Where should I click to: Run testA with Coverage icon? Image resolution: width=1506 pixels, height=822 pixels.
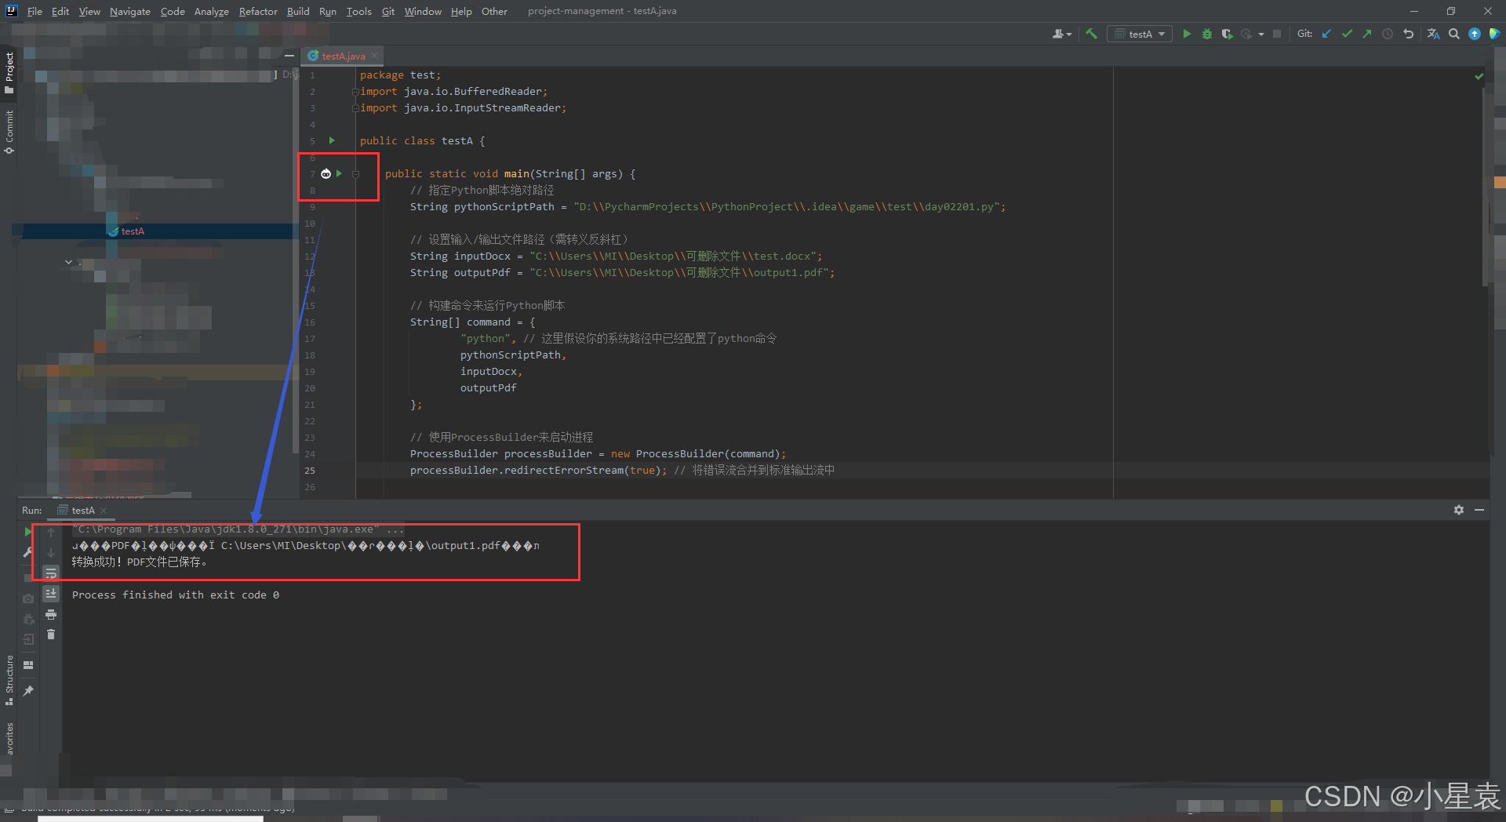1227,34
